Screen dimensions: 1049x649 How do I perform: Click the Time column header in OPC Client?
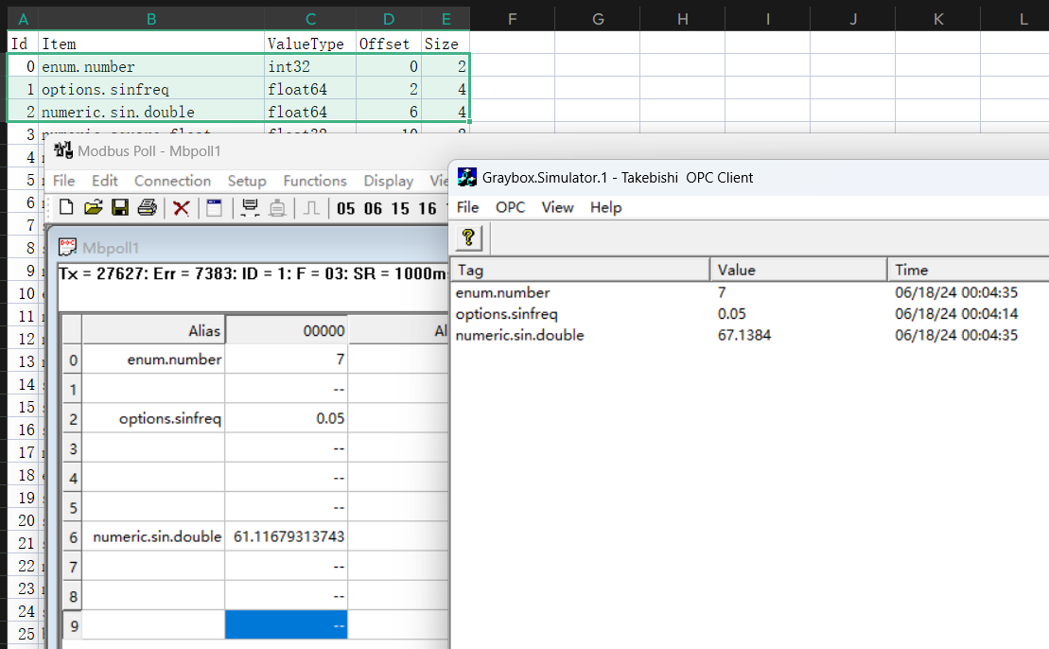point(969,270)
